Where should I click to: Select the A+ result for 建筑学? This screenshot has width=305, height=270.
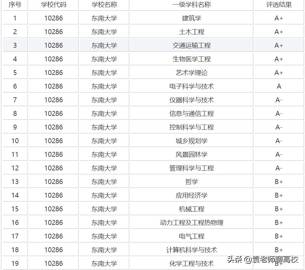pos(278,18)
